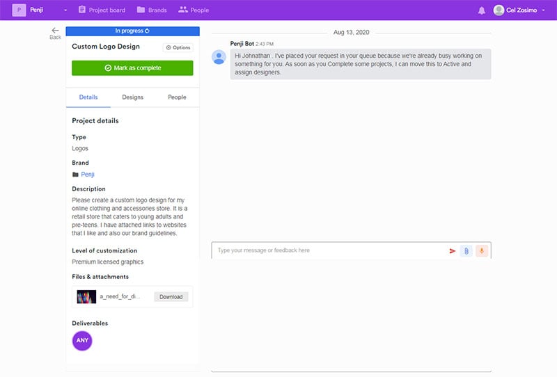The height and width of the screenshot is (377, 557).
Task: Click the Cel Zosimo user avatar
Action: click(x=499, y=10)
